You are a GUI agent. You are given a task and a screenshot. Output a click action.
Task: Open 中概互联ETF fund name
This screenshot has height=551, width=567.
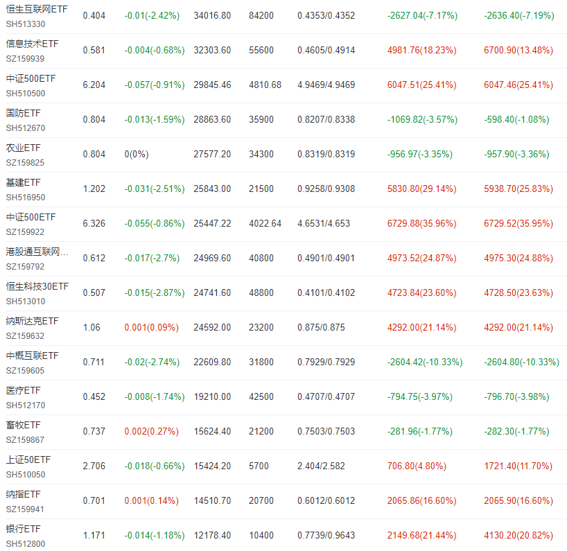click(32, 356)
